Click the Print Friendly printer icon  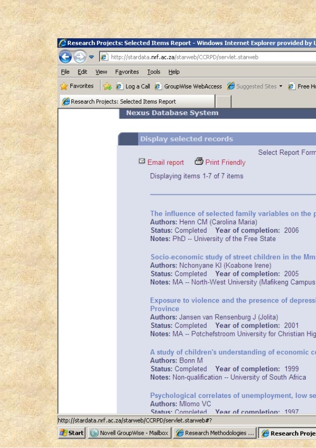tap(199, 161)
